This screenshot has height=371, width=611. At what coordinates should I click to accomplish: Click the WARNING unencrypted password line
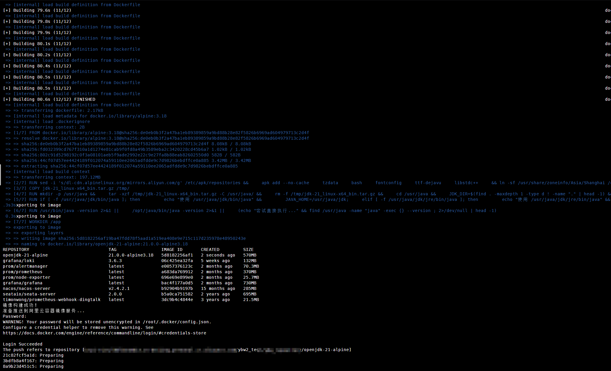[107, 322]
